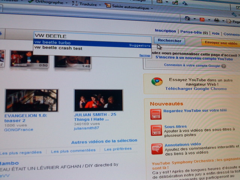The width and height of the screenshot is (240, 180).
Task: Click 'Télécharger Google Chrome' link
Action: pos(196,88)
